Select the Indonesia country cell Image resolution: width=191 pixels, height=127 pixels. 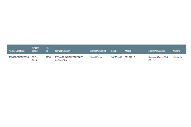tap(178, 57)
